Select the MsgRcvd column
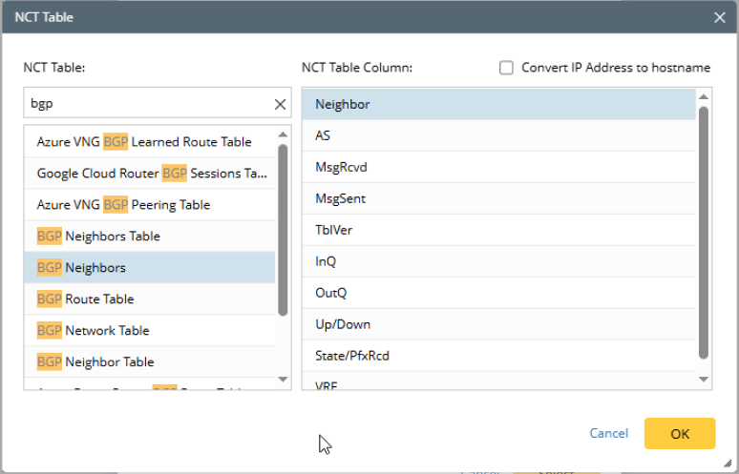Viewport: 739px width, 474px height. (341, 168)
